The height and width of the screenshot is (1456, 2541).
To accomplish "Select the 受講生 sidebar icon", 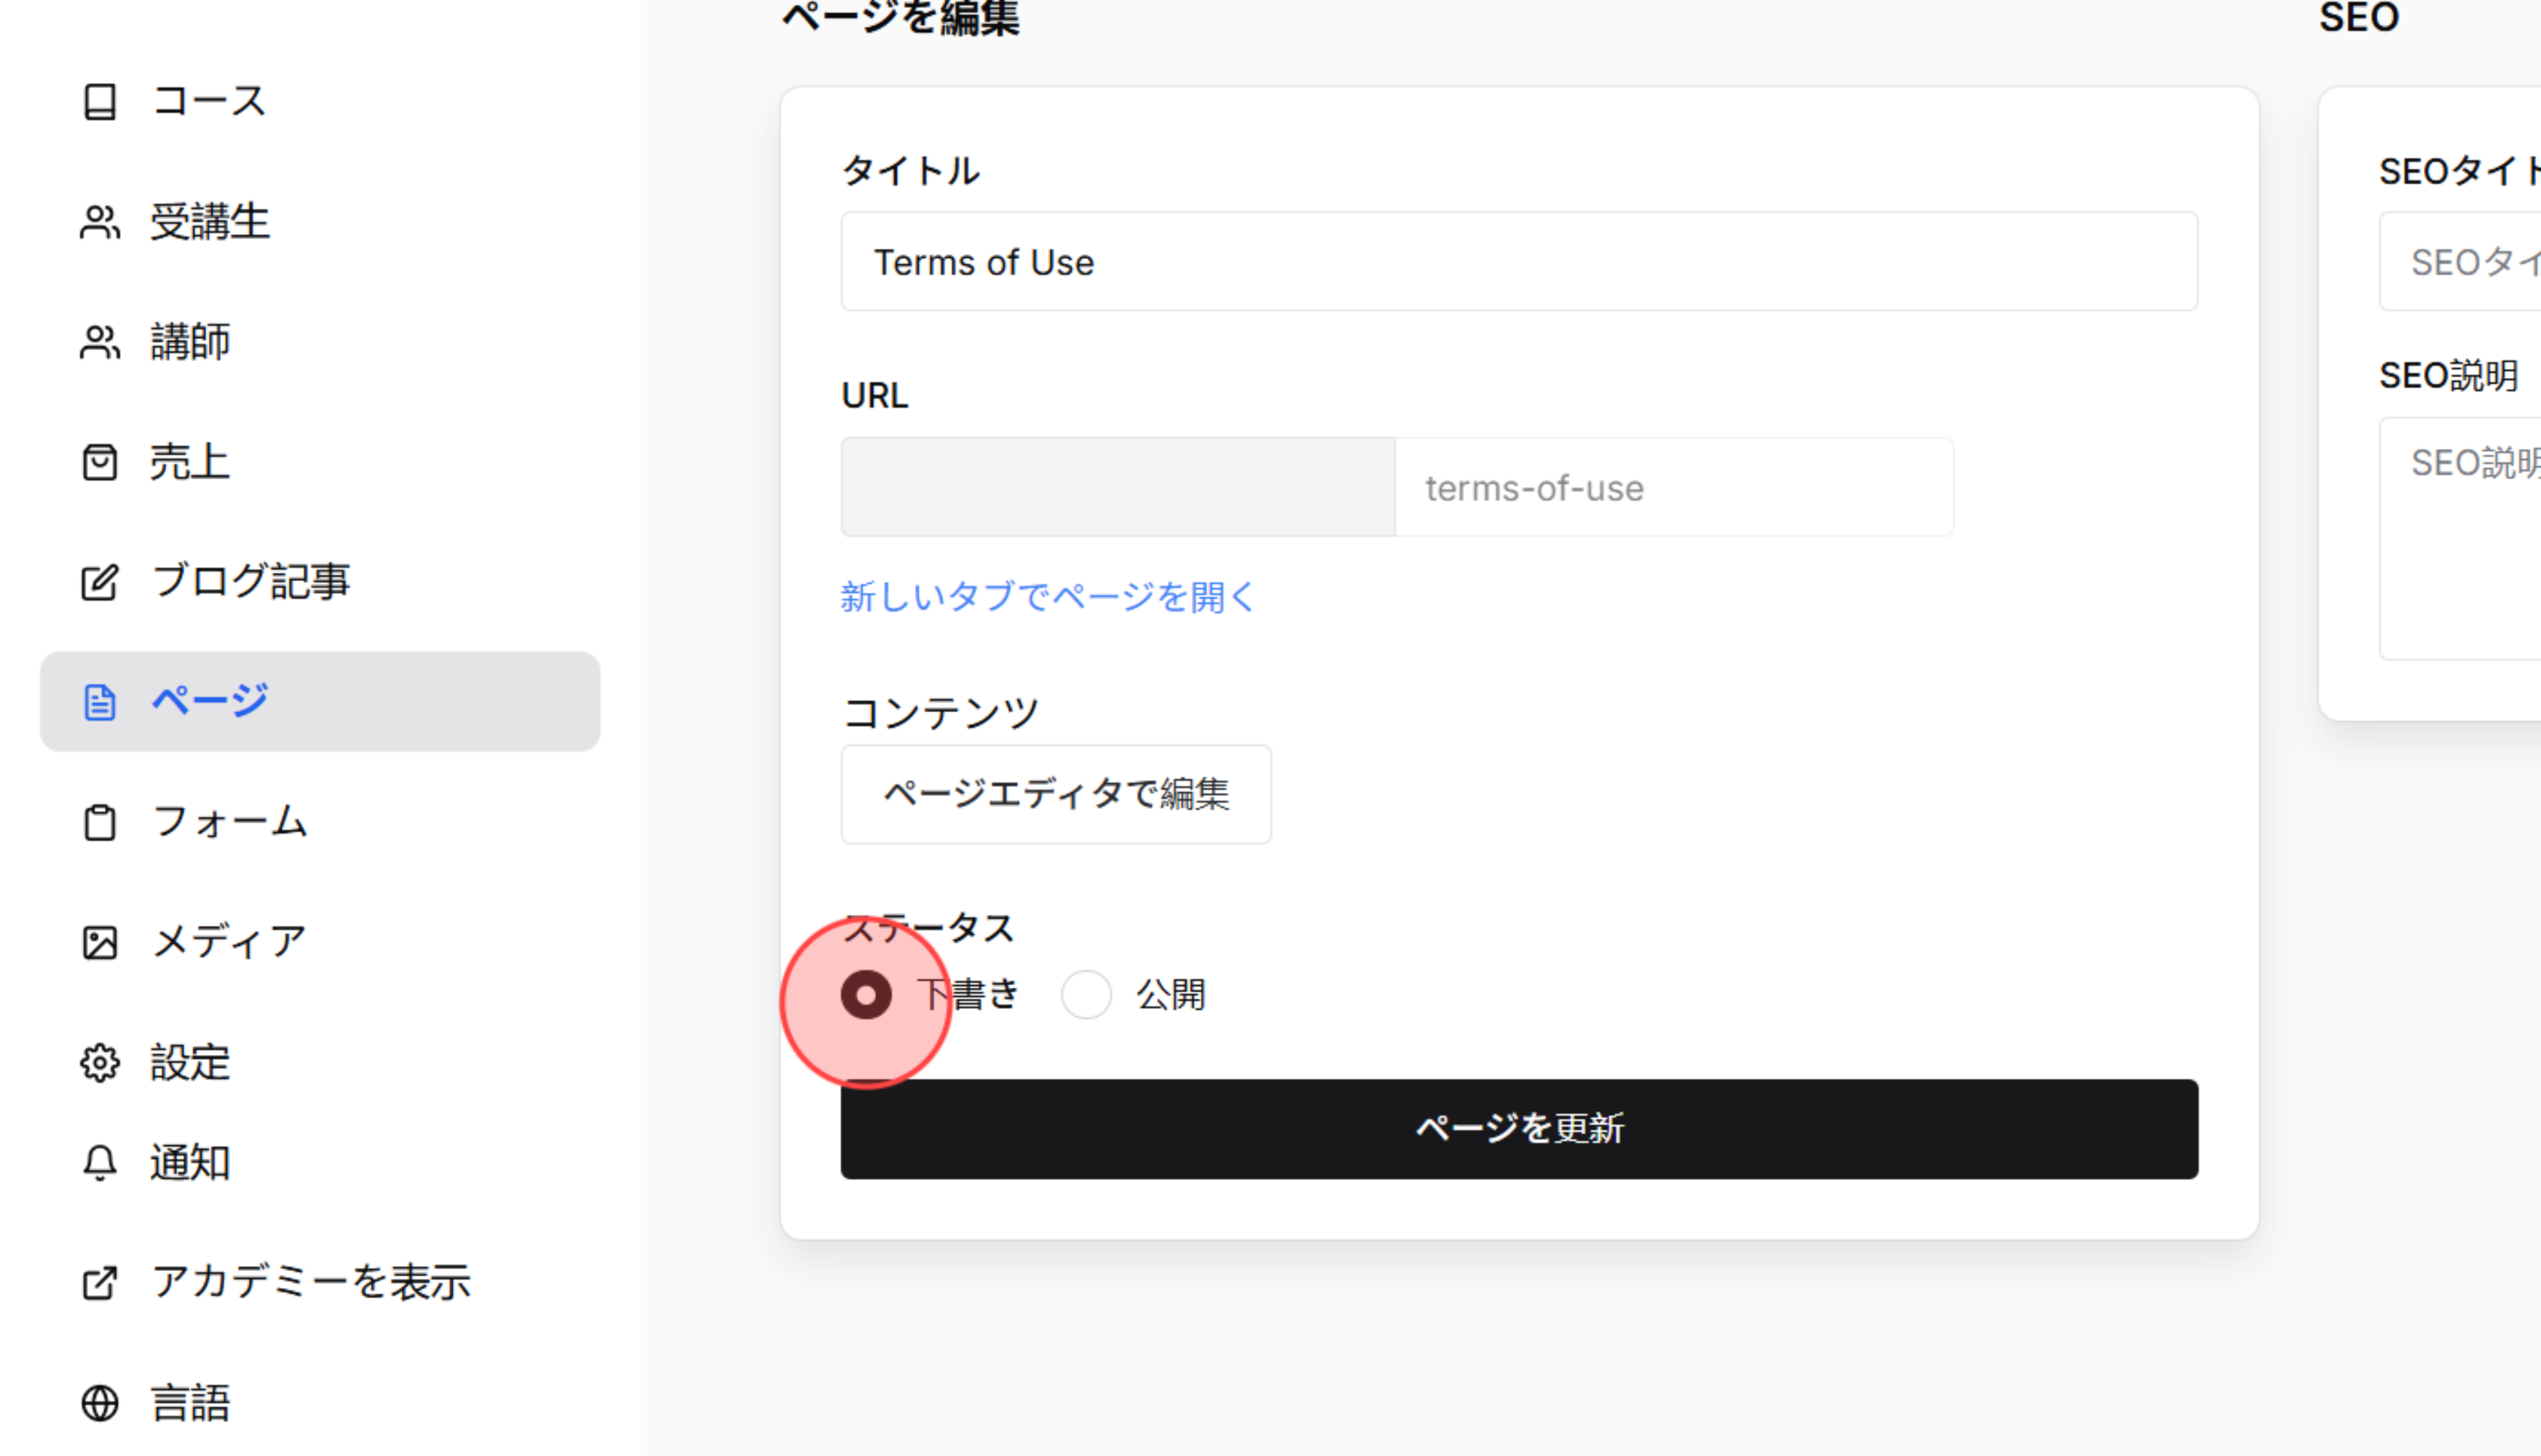I will click(99, 223).
